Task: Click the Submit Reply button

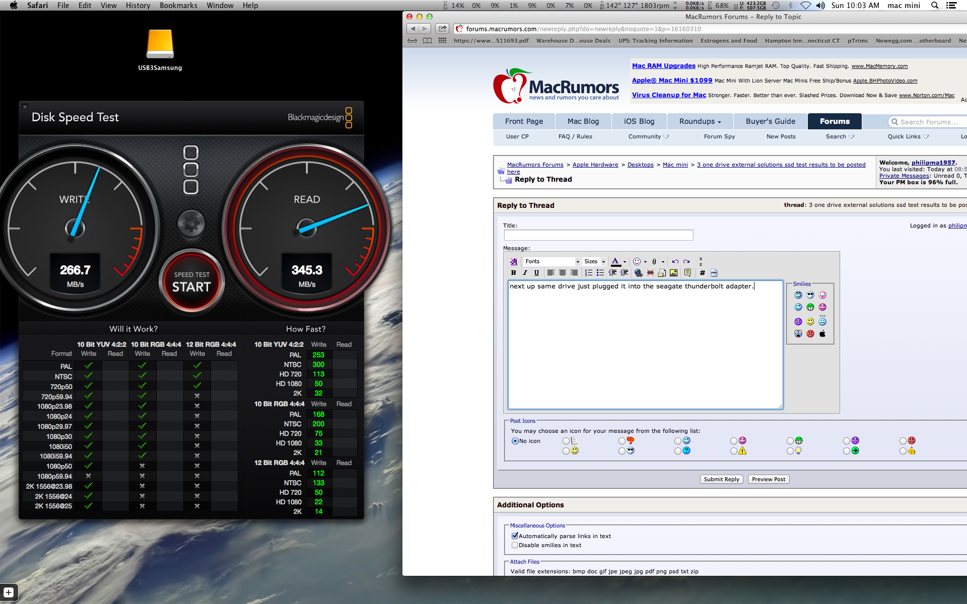Action: 721,479
